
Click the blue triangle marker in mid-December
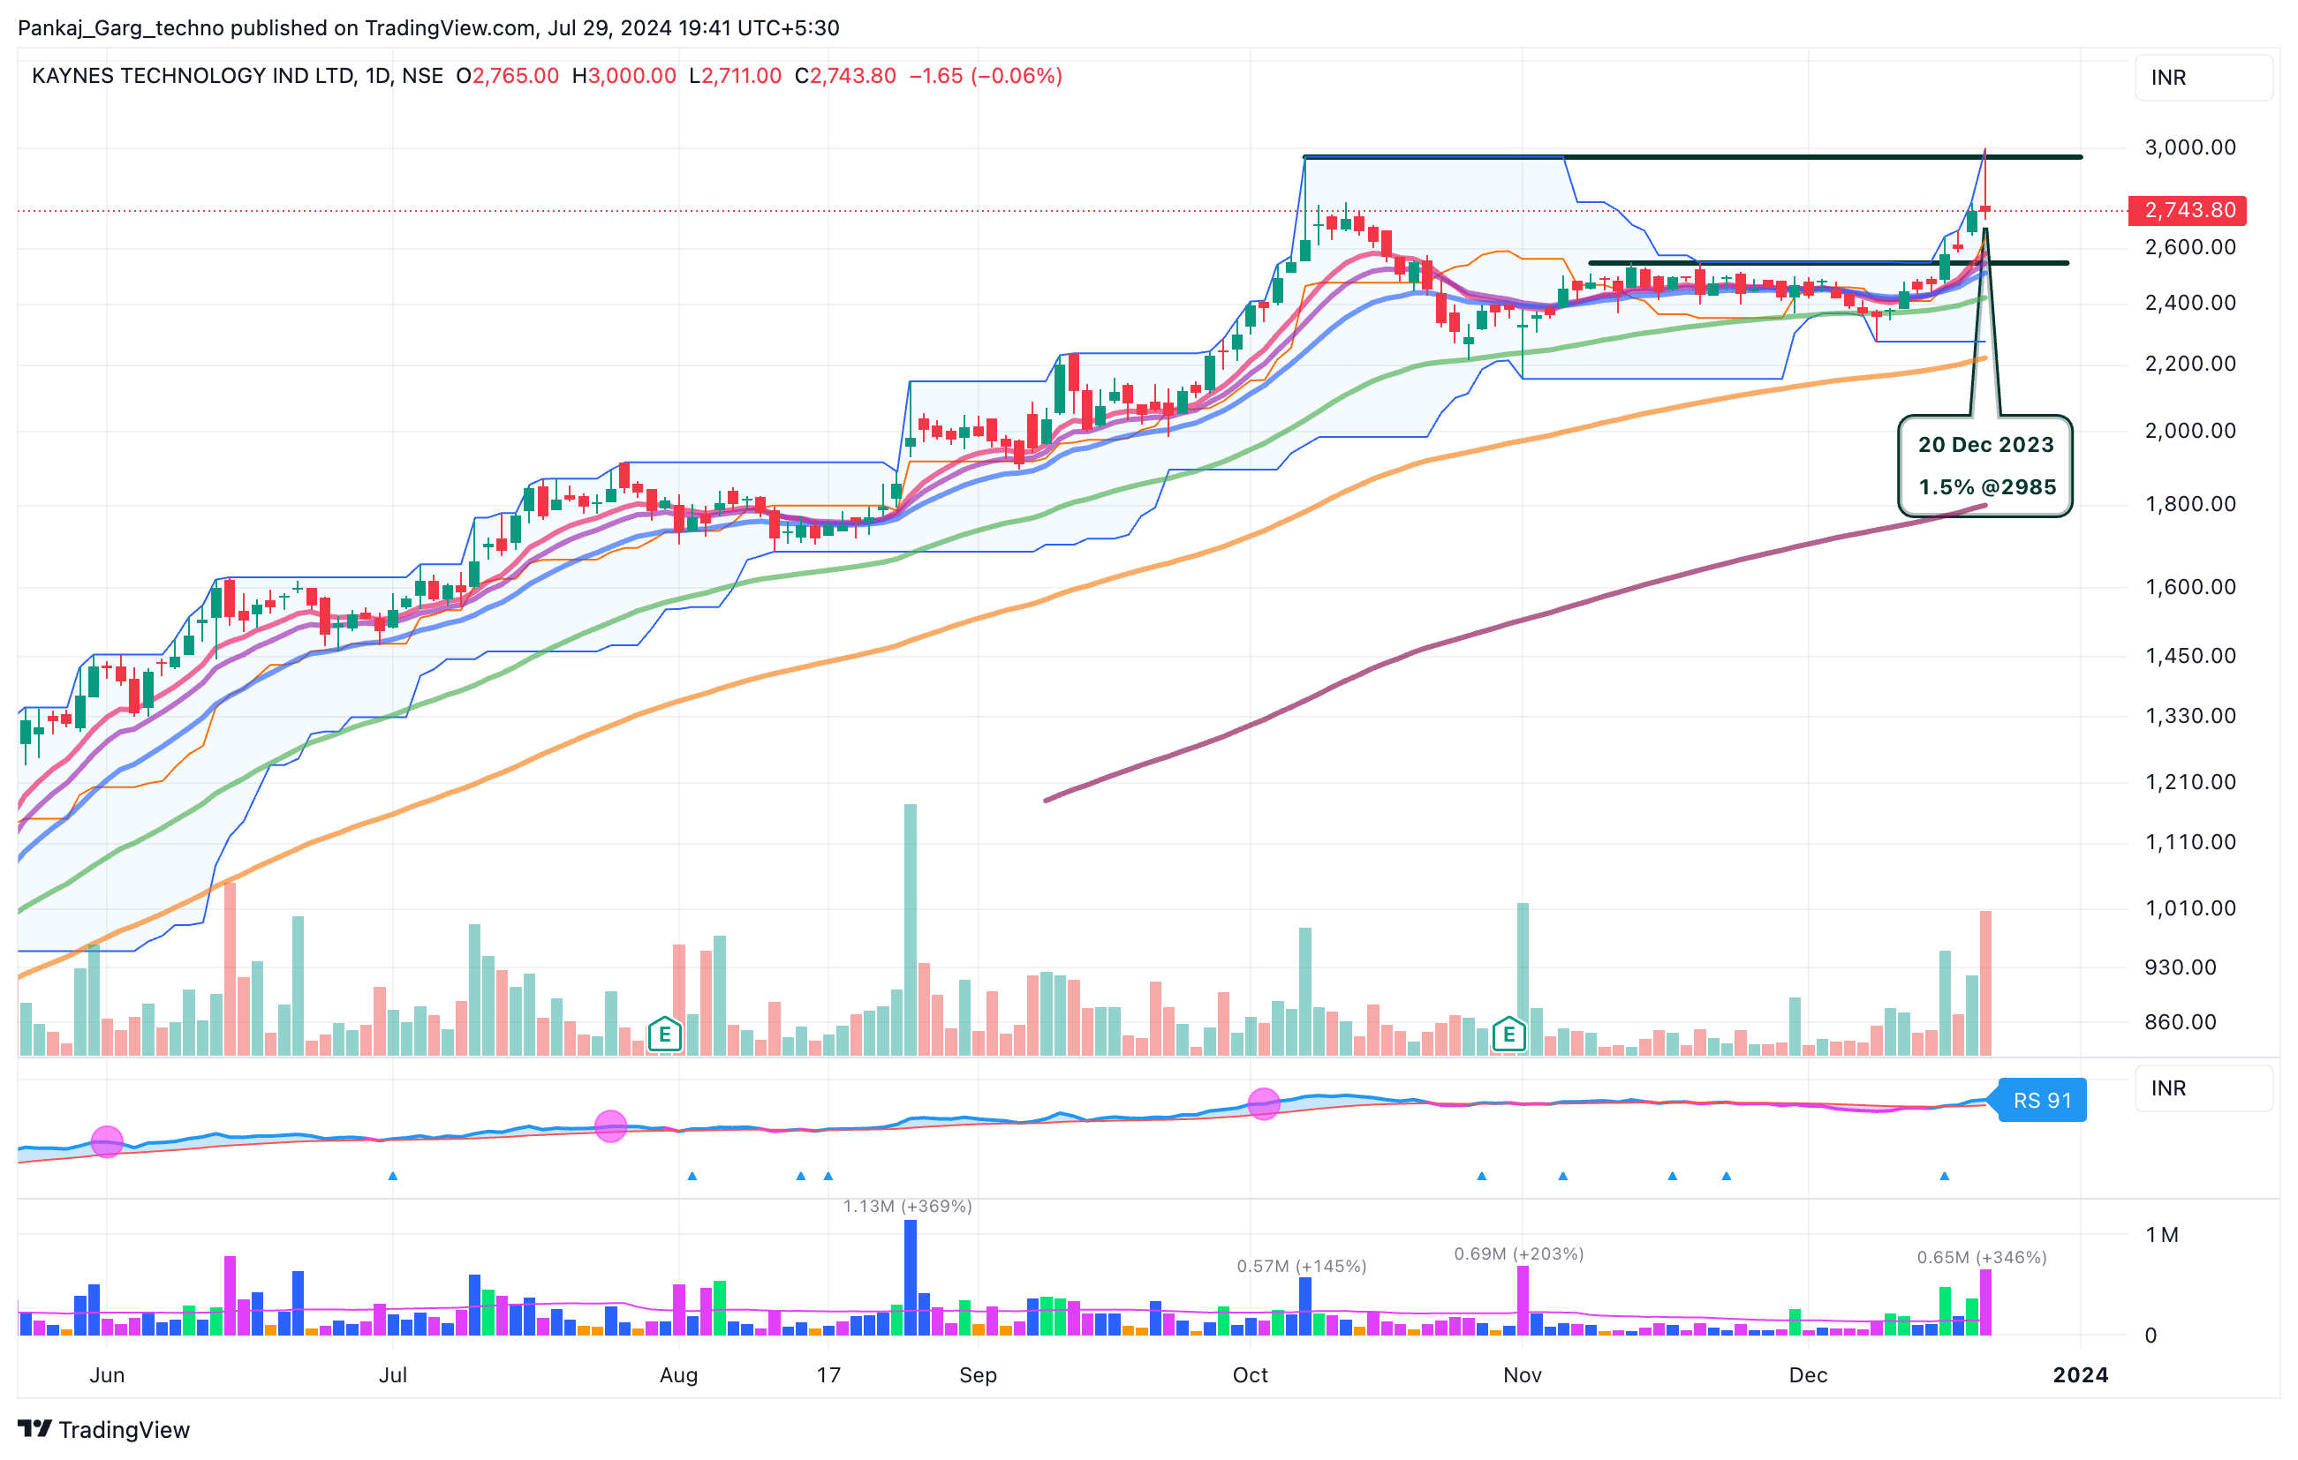click(x=1944, y=1176)
